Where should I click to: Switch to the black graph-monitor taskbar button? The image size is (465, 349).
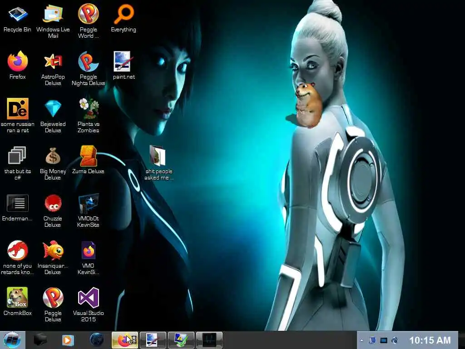click(x=209, y=340)
